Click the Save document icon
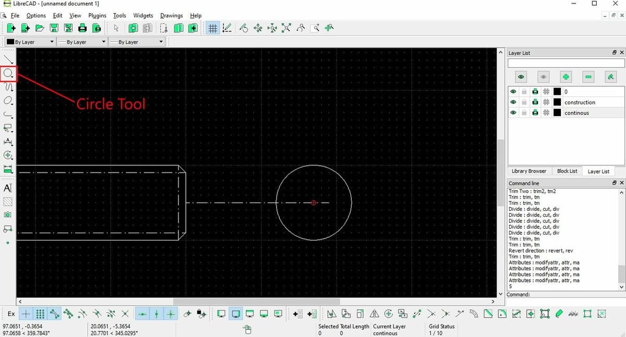Screen dimensions: 626x337 [x=54, y=28]
